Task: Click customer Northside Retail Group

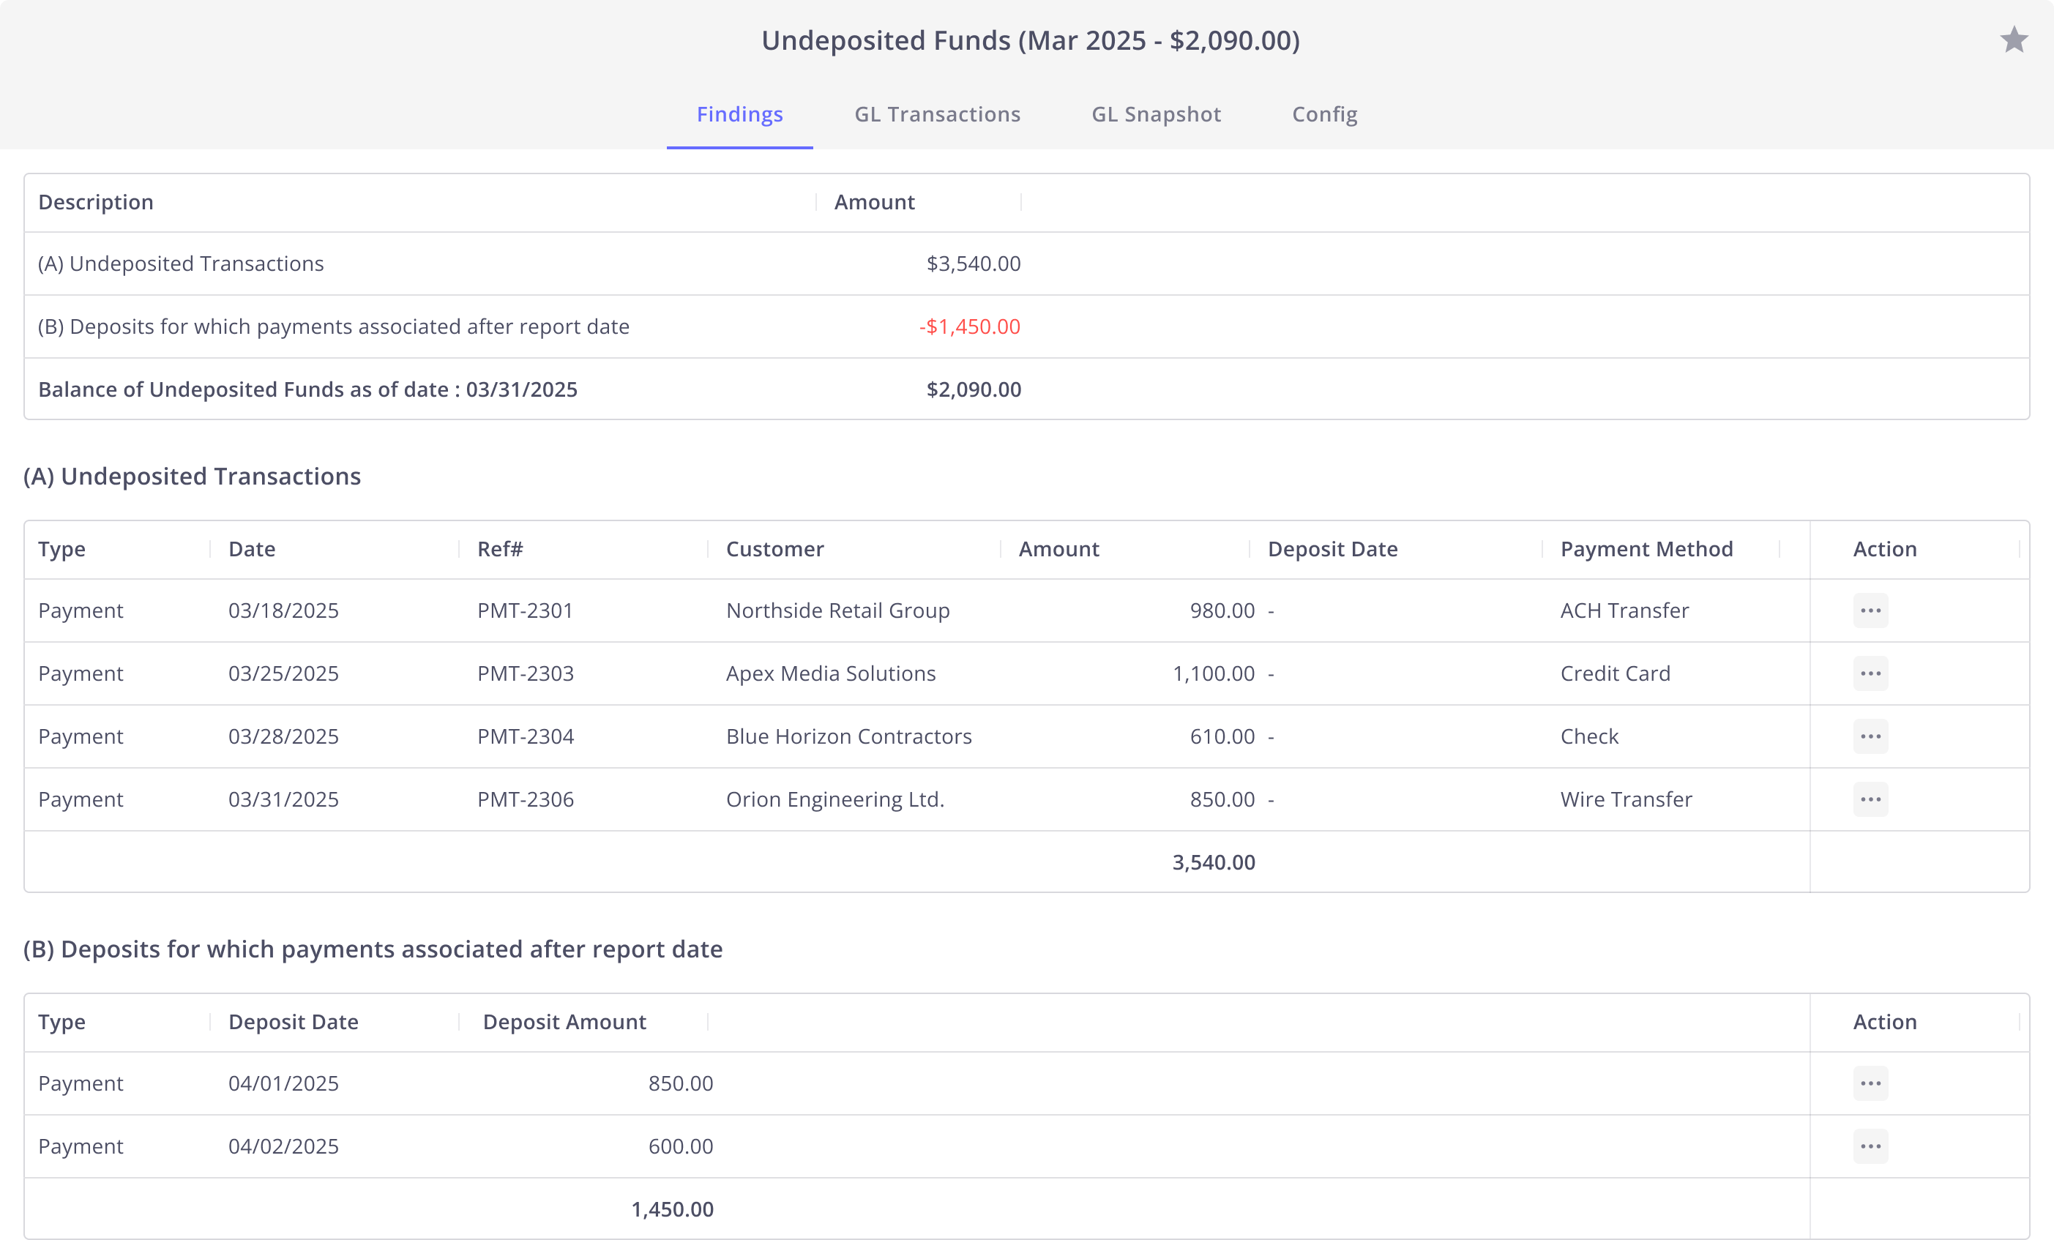Action: [x=837, y=610]
